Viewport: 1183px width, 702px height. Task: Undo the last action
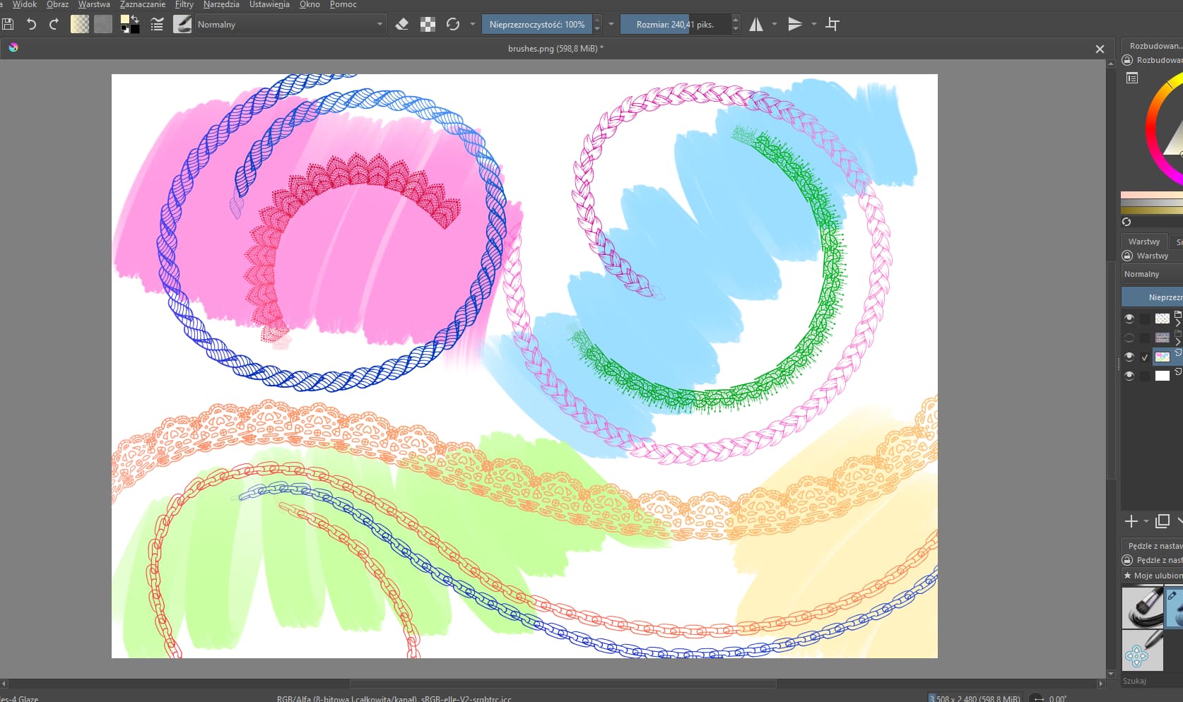[x=31, y=24]
